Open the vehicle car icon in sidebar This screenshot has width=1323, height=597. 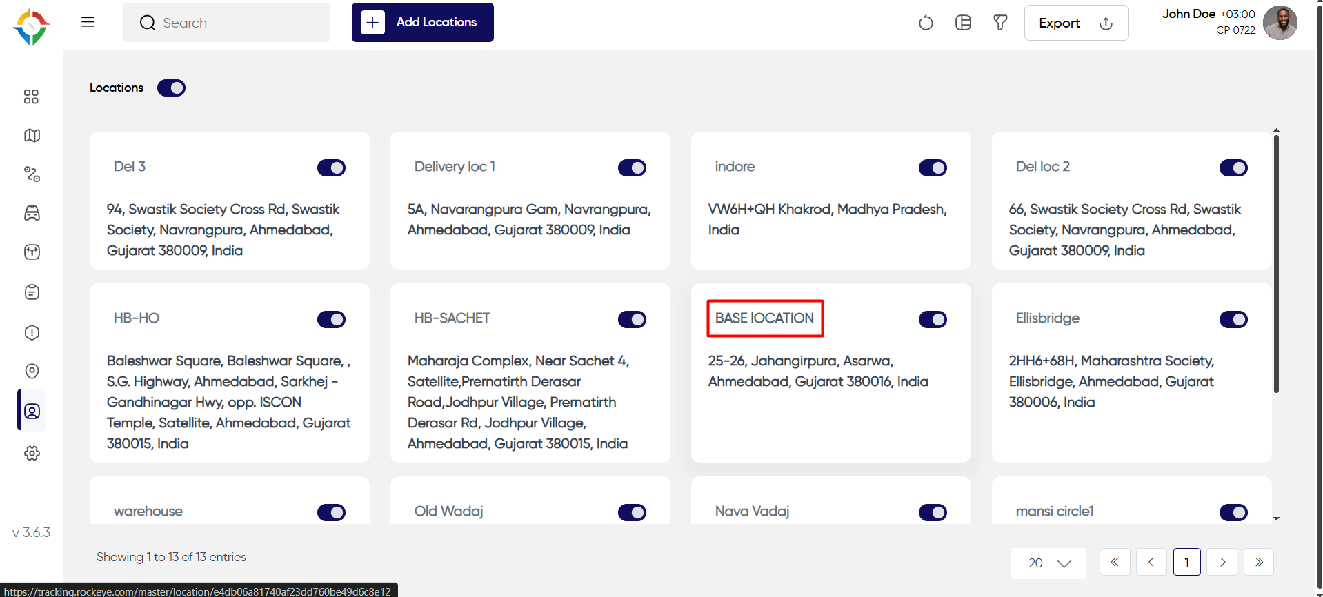tap(32, 213)
